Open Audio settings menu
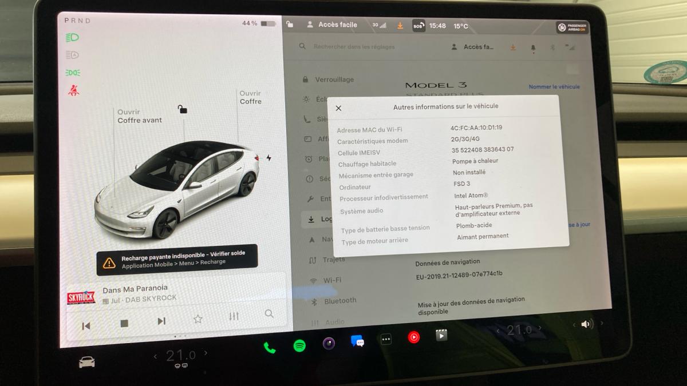 (x=328, y=323)
